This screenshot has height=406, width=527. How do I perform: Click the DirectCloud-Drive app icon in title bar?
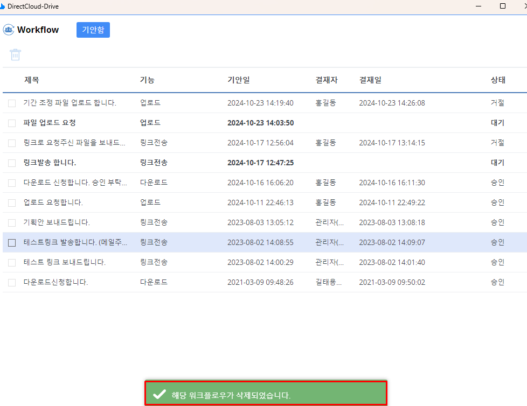(x=2, y=6)
